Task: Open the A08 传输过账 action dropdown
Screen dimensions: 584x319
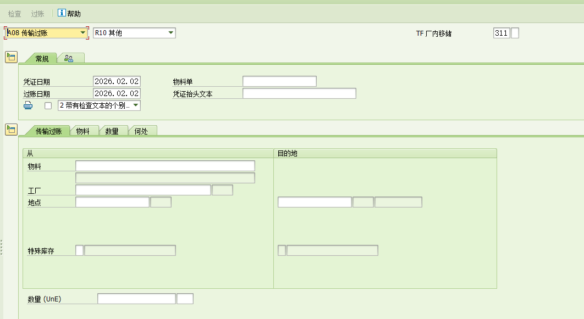Action: click(x=83, y=33)
